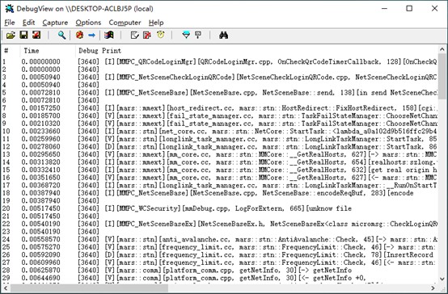Click the vertical scrollbar up arrow
This screenshot has width=448, height=294.
442,49
